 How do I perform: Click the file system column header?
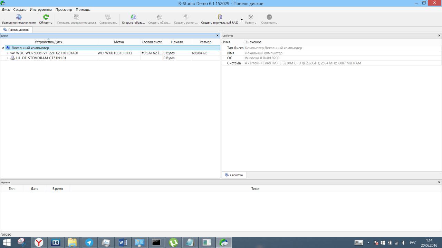tap(152, 42)
